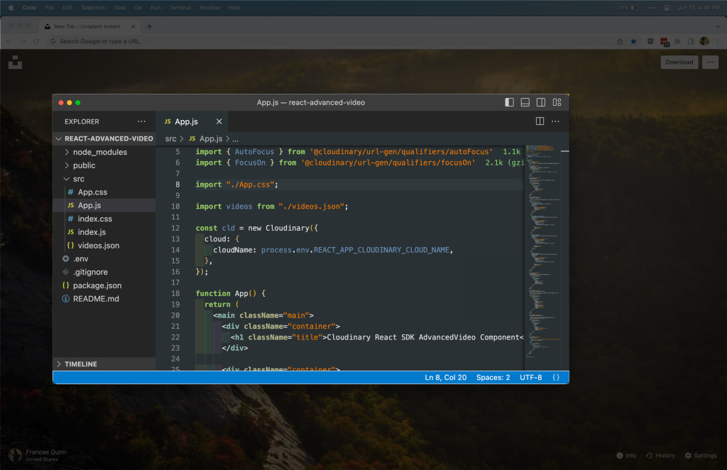Screen dimensions: 727x470
Task: Open the Apple menu
Action: (x=11, y=8)
